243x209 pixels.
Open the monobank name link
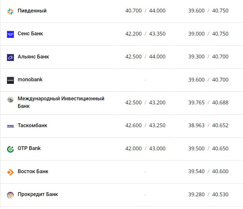[30, 79]
